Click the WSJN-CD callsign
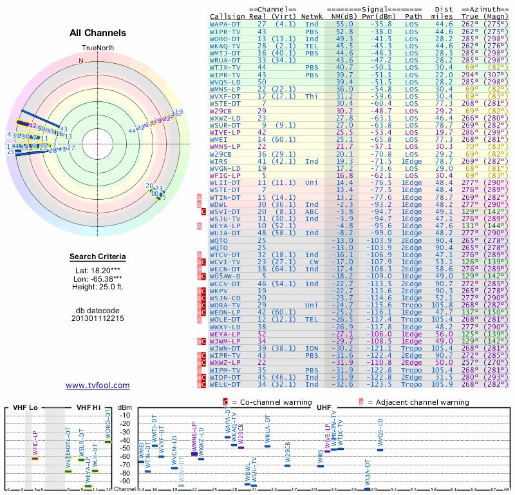This screenshot has height=495, width=515. click(225, 298)
